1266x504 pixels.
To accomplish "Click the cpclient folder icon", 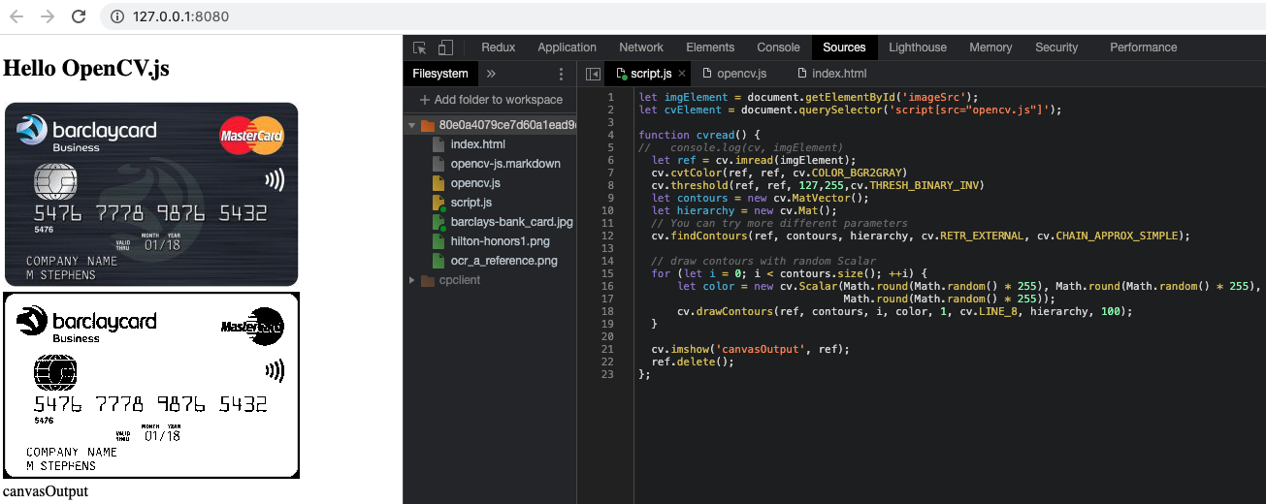I will [x=427, y=280].
